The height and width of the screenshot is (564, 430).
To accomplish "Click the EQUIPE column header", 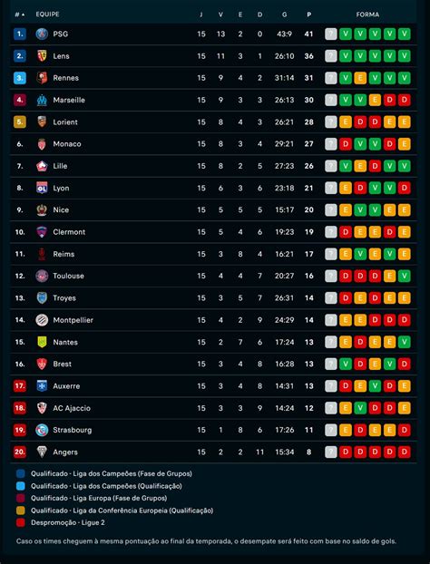I will pos(47,14).
